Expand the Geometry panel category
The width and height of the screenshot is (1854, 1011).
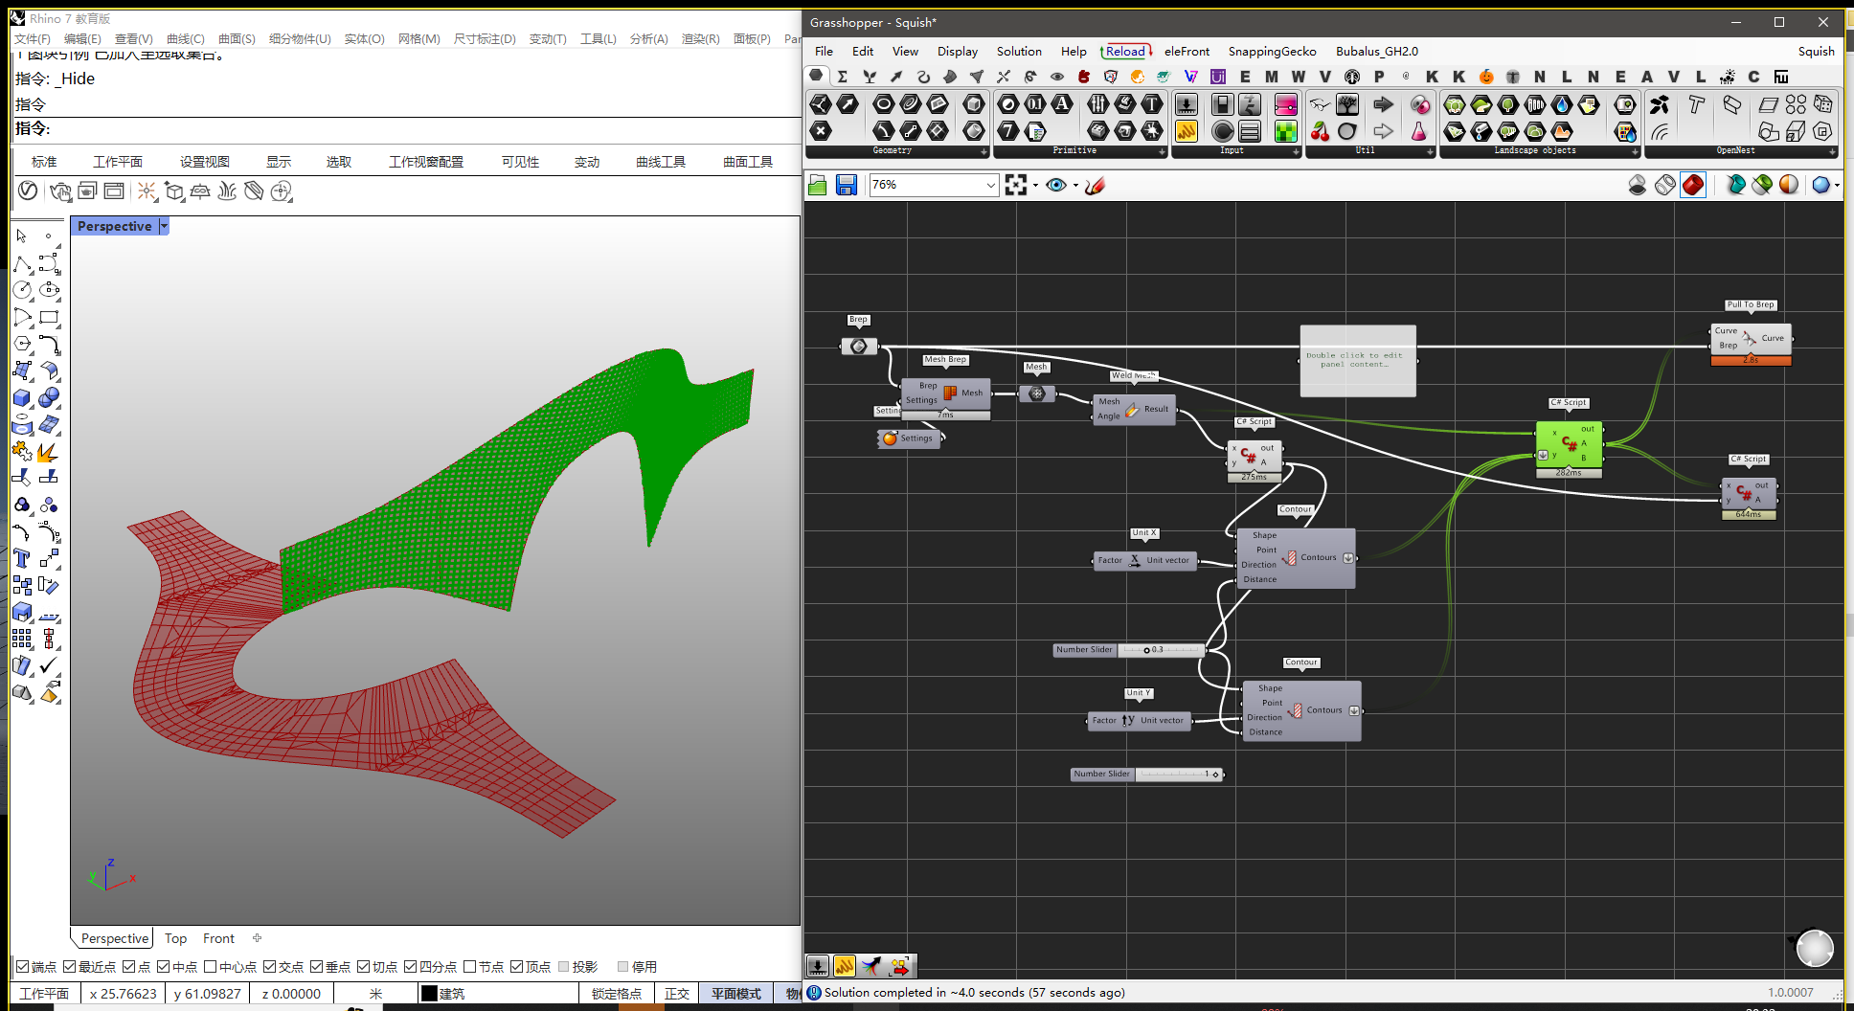984,151
